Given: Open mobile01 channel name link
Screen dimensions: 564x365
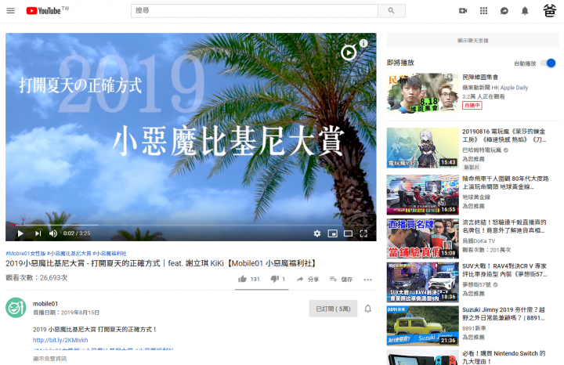Looking at the screenshot, I should pyautogui.click(x=45, y=303).
